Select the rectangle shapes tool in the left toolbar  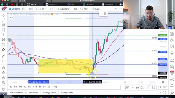(x=4, y=30)
